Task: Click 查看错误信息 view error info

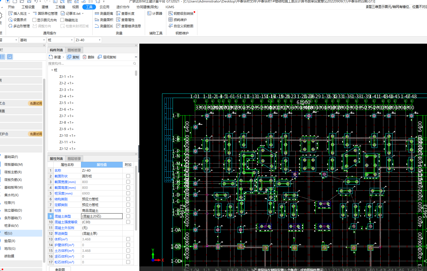Action: (129, 26)
